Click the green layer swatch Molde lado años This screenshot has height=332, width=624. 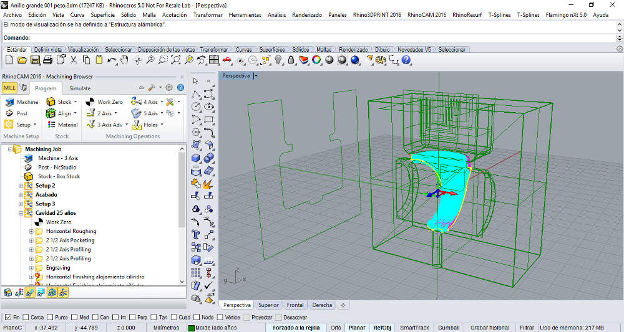point(191,328)
